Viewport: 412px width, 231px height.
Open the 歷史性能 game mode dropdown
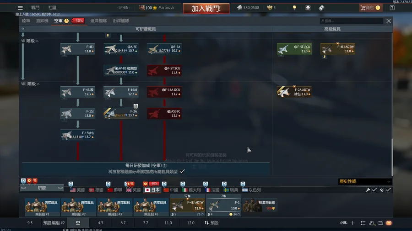click(365, 181)
